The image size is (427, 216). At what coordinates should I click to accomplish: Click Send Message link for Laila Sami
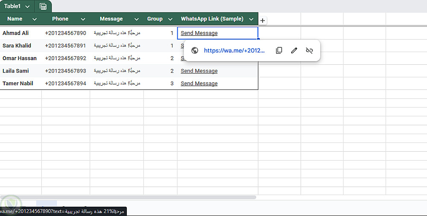coord(199,71)
